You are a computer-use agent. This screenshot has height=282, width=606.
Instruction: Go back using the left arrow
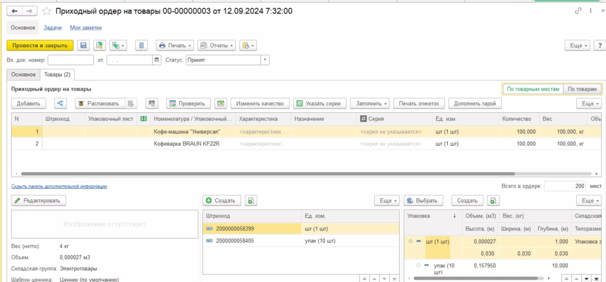(14, 11)
